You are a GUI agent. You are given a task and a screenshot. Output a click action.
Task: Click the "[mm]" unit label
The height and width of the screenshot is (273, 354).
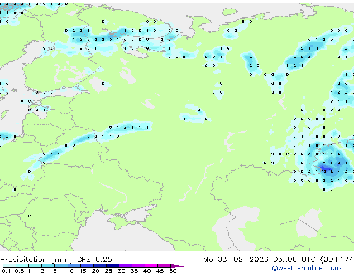pos(62,260)
